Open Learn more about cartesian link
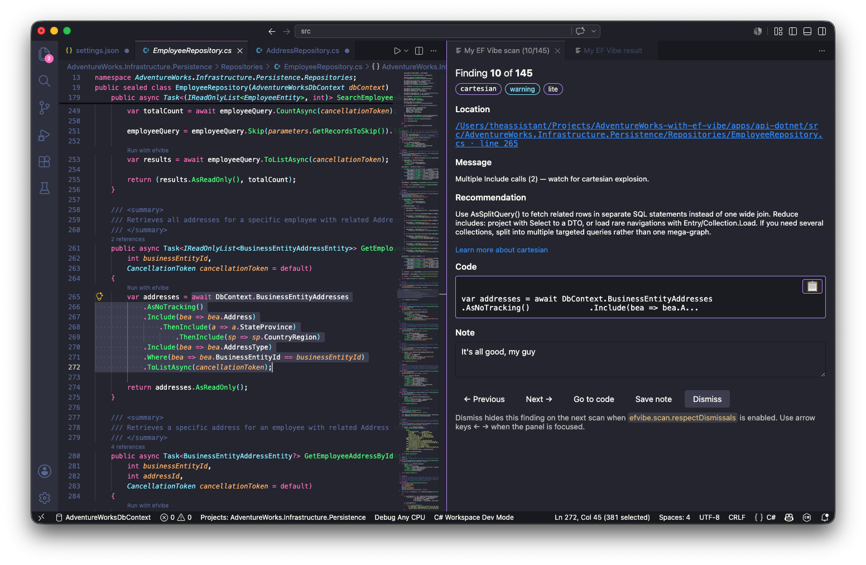 click(502, 250)
